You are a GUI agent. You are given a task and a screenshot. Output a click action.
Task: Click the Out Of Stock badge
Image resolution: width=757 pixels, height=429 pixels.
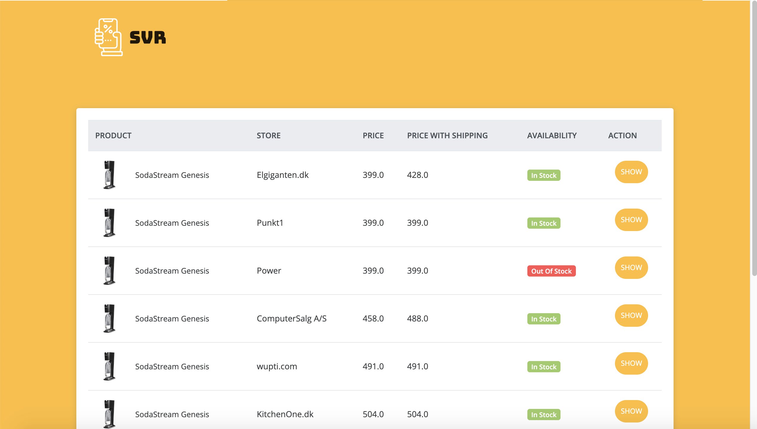tap(551, 271)
